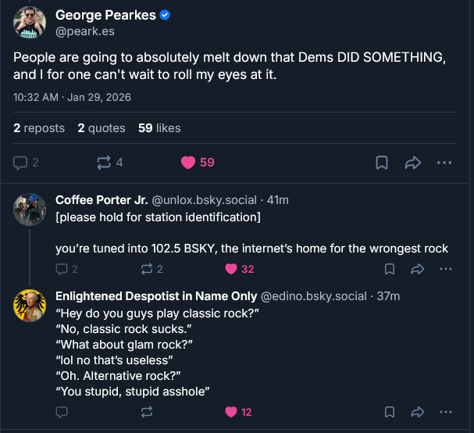Viewport: 474px width, 433px height.
Task: Open more options menu on main post
Action: [444, 163]
